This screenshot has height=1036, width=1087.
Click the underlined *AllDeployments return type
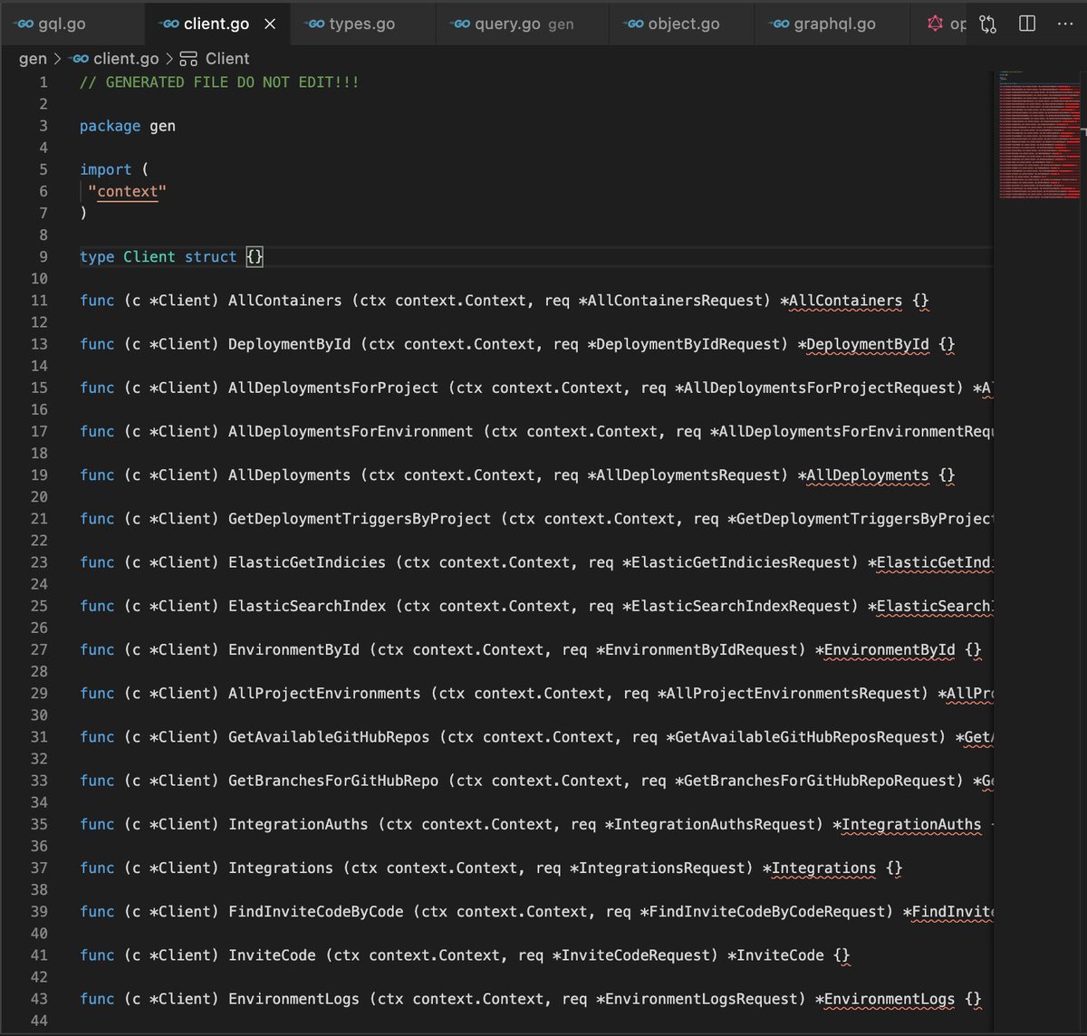(x=863, y=475)
